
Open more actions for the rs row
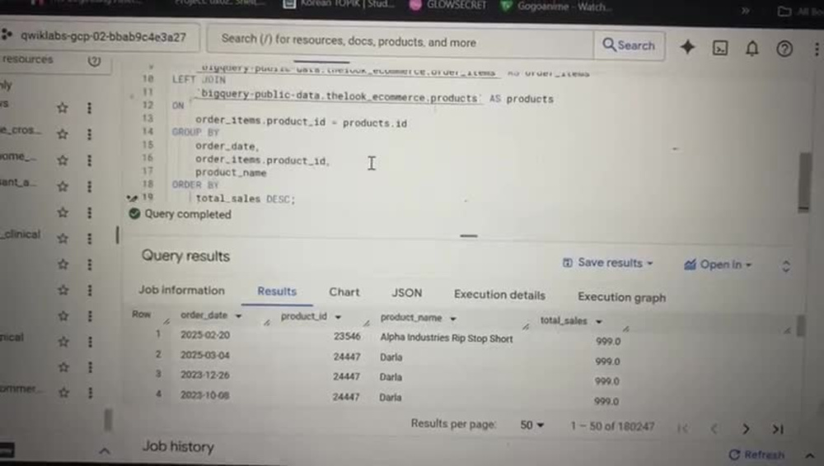coord(89,108)
